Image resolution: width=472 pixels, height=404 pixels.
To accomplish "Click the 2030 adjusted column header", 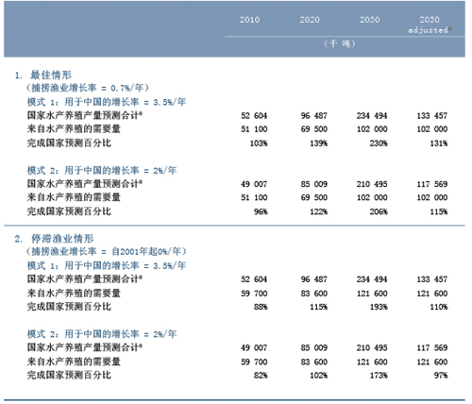I will [x=430, y=25].
